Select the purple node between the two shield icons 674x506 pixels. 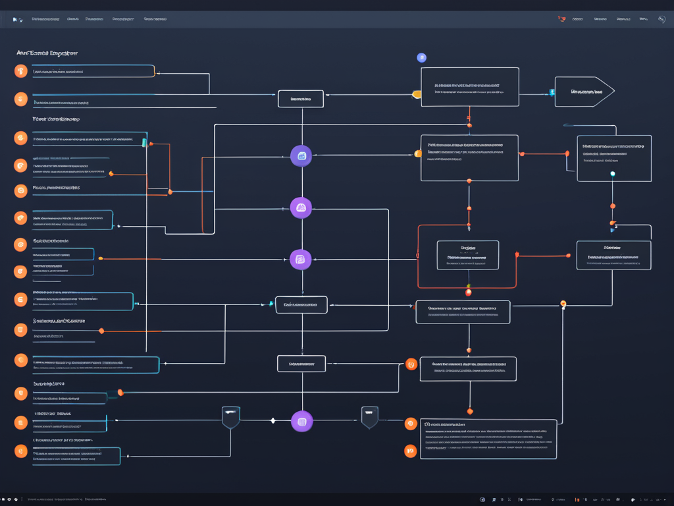pyautogui.click(x=301, y=421)
